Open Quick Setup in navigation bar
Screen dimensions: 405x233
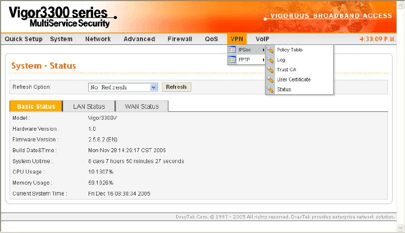23,39
